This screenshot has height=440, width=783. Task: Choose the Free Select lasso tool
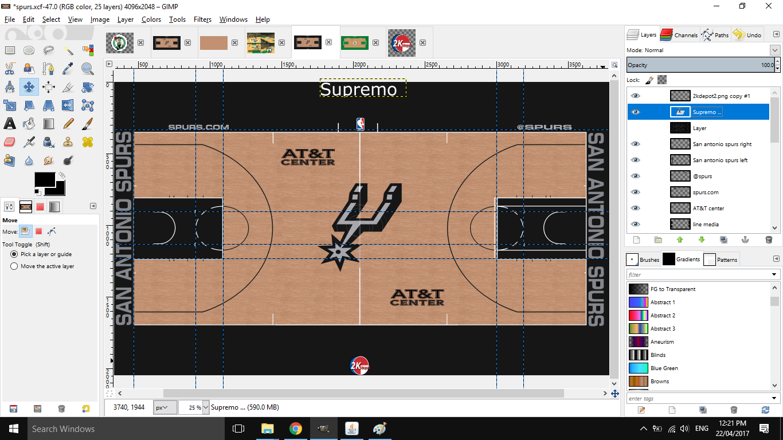coord(49,50)
